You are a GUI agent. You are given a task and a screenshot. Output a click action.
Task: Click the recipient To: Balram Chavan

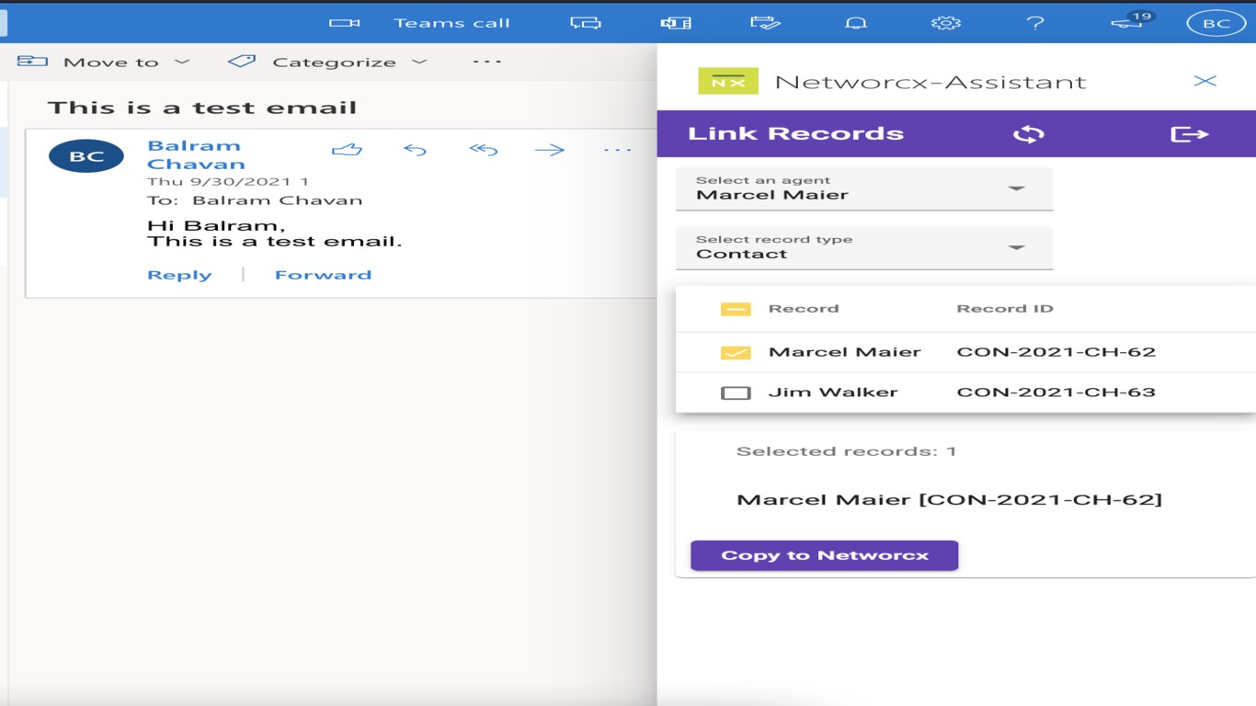255,200
